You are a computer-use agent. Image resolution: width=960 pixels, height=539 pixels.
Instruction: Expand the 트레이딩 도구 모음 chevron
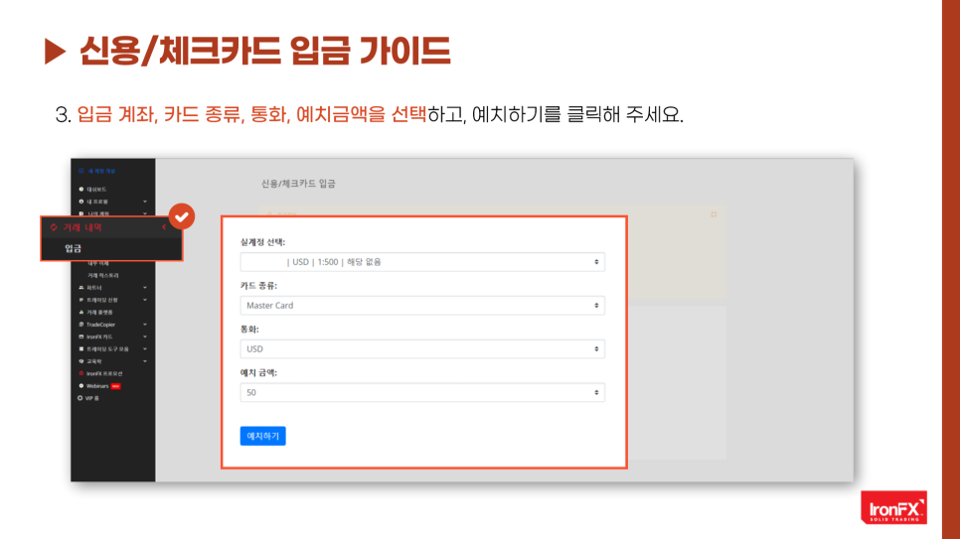pos(145,348)
